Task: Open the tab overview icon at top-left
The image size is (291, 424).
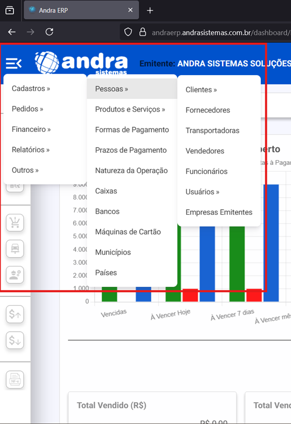Action: pyautogui.click(x=10, y=10)
